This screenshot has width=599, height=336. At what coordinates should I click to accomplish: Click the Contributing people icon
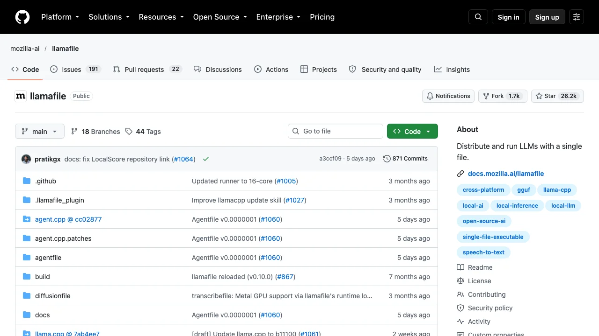click(460, 294)
